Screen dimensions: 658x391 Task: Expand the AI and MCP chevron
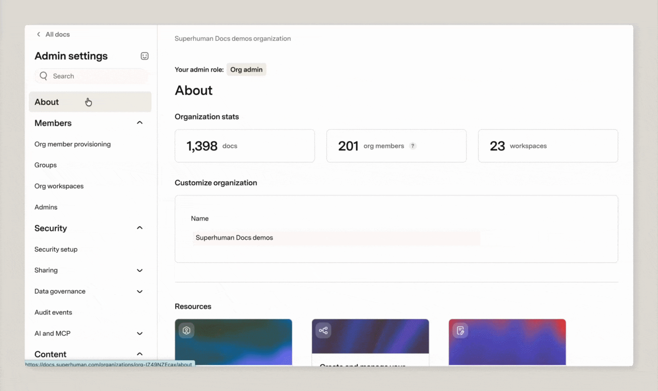pos(139,333)
